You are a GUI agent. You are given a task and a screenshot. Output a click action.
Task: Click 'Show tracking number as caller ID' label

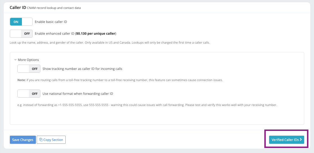click(82, 69)
